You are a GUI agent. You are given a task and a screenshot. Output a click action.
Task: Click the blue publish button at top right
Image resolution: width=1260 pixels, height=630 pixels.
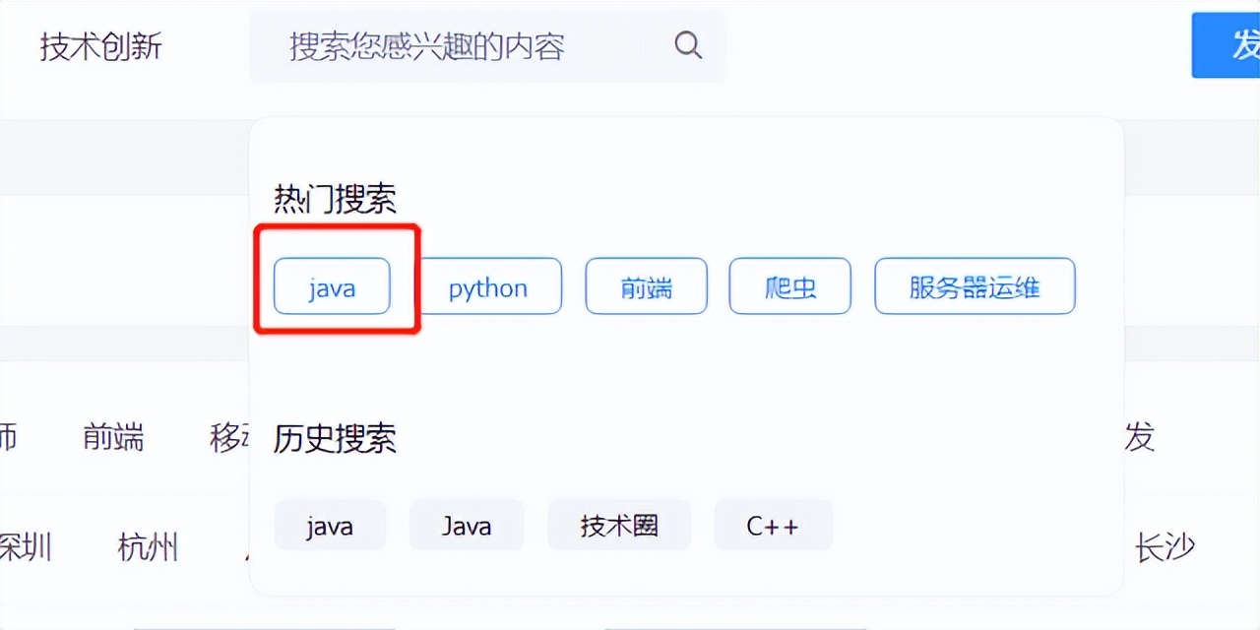click(x=1233, y=44)
